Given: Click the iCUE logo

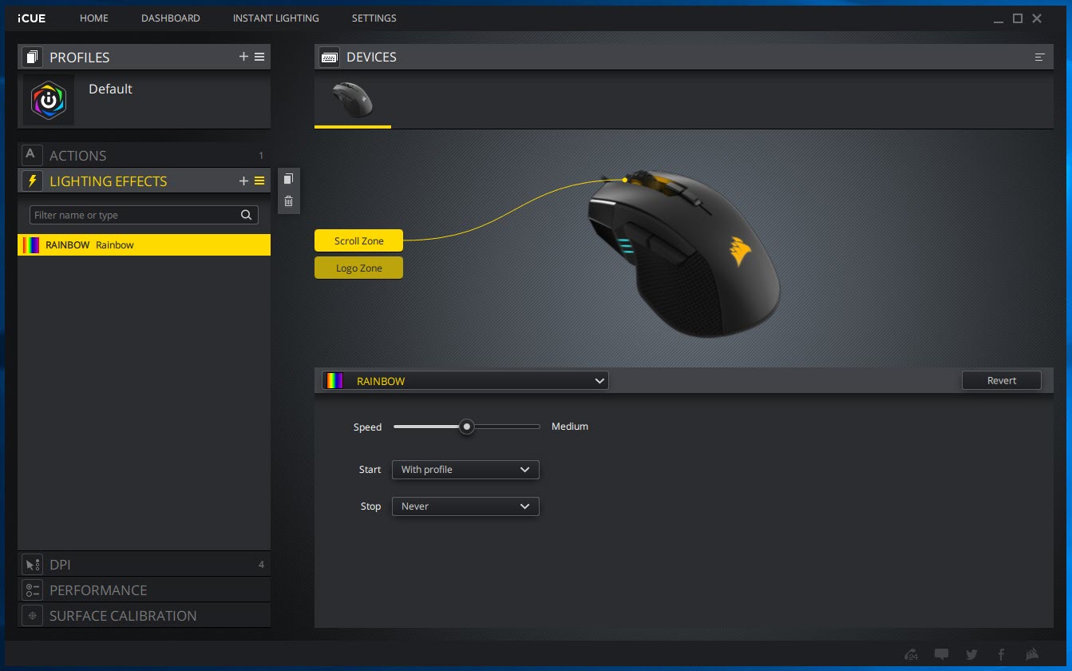Looking at the screenshot, I should pos(30,18).
